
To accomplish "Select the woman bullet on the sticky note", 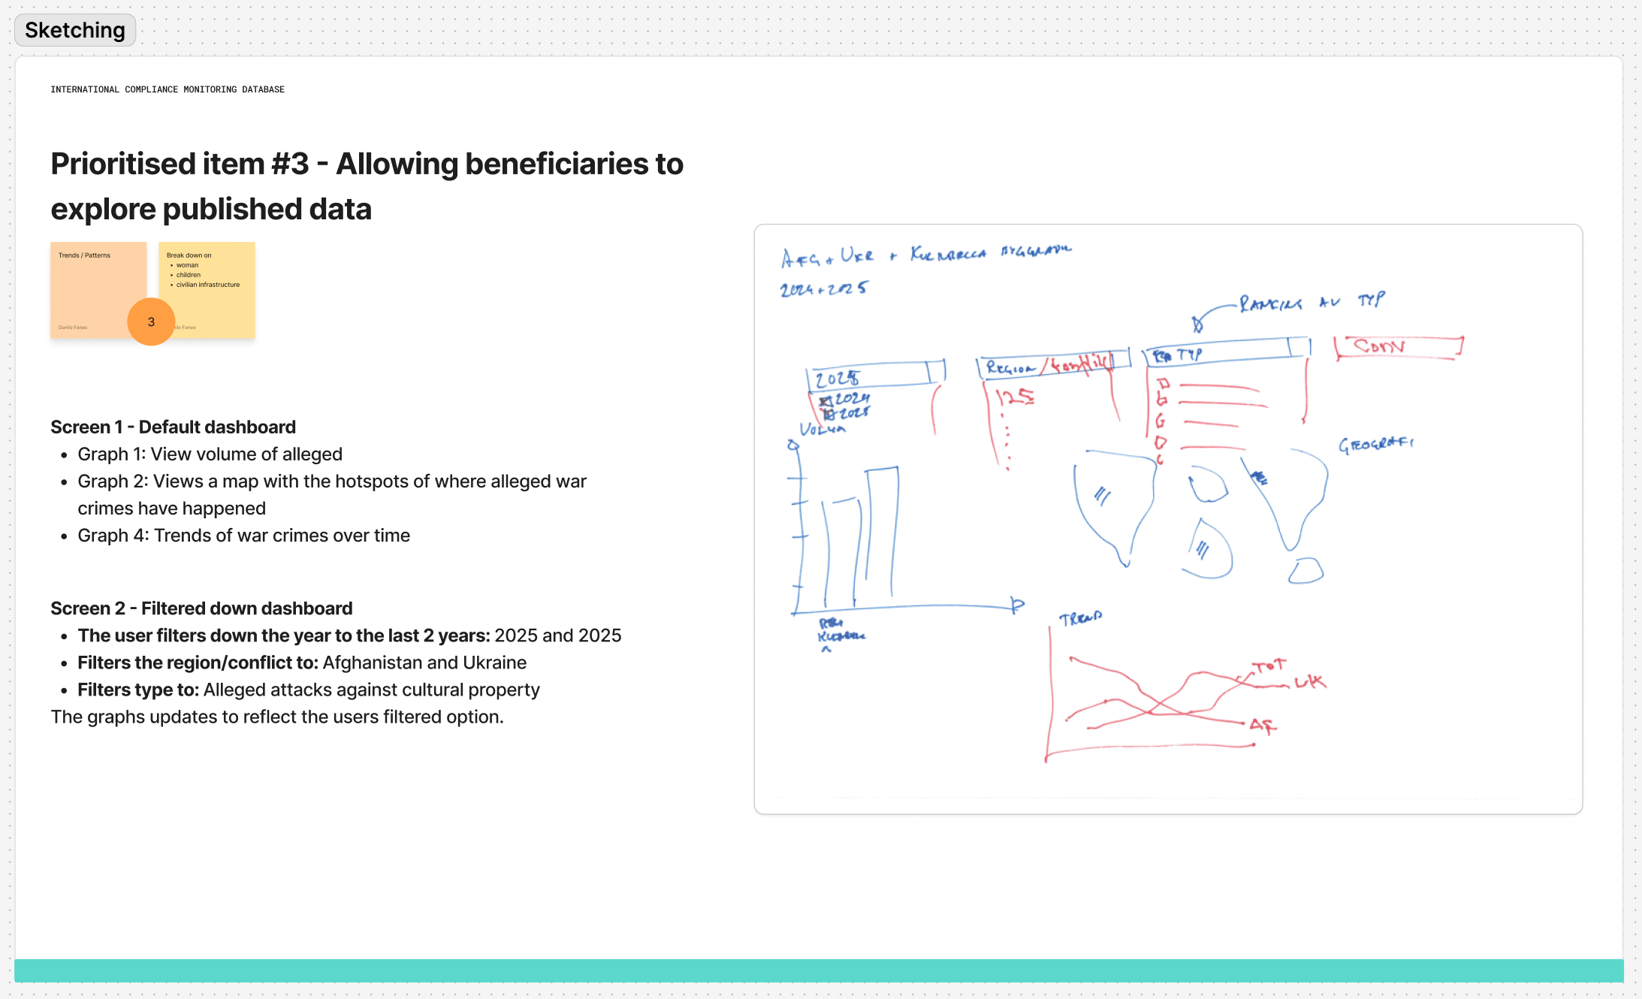I will tap(186, 265).
